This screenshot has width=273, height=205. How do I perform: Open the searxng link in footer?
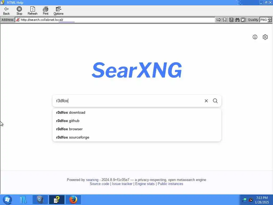coord(92,180)
